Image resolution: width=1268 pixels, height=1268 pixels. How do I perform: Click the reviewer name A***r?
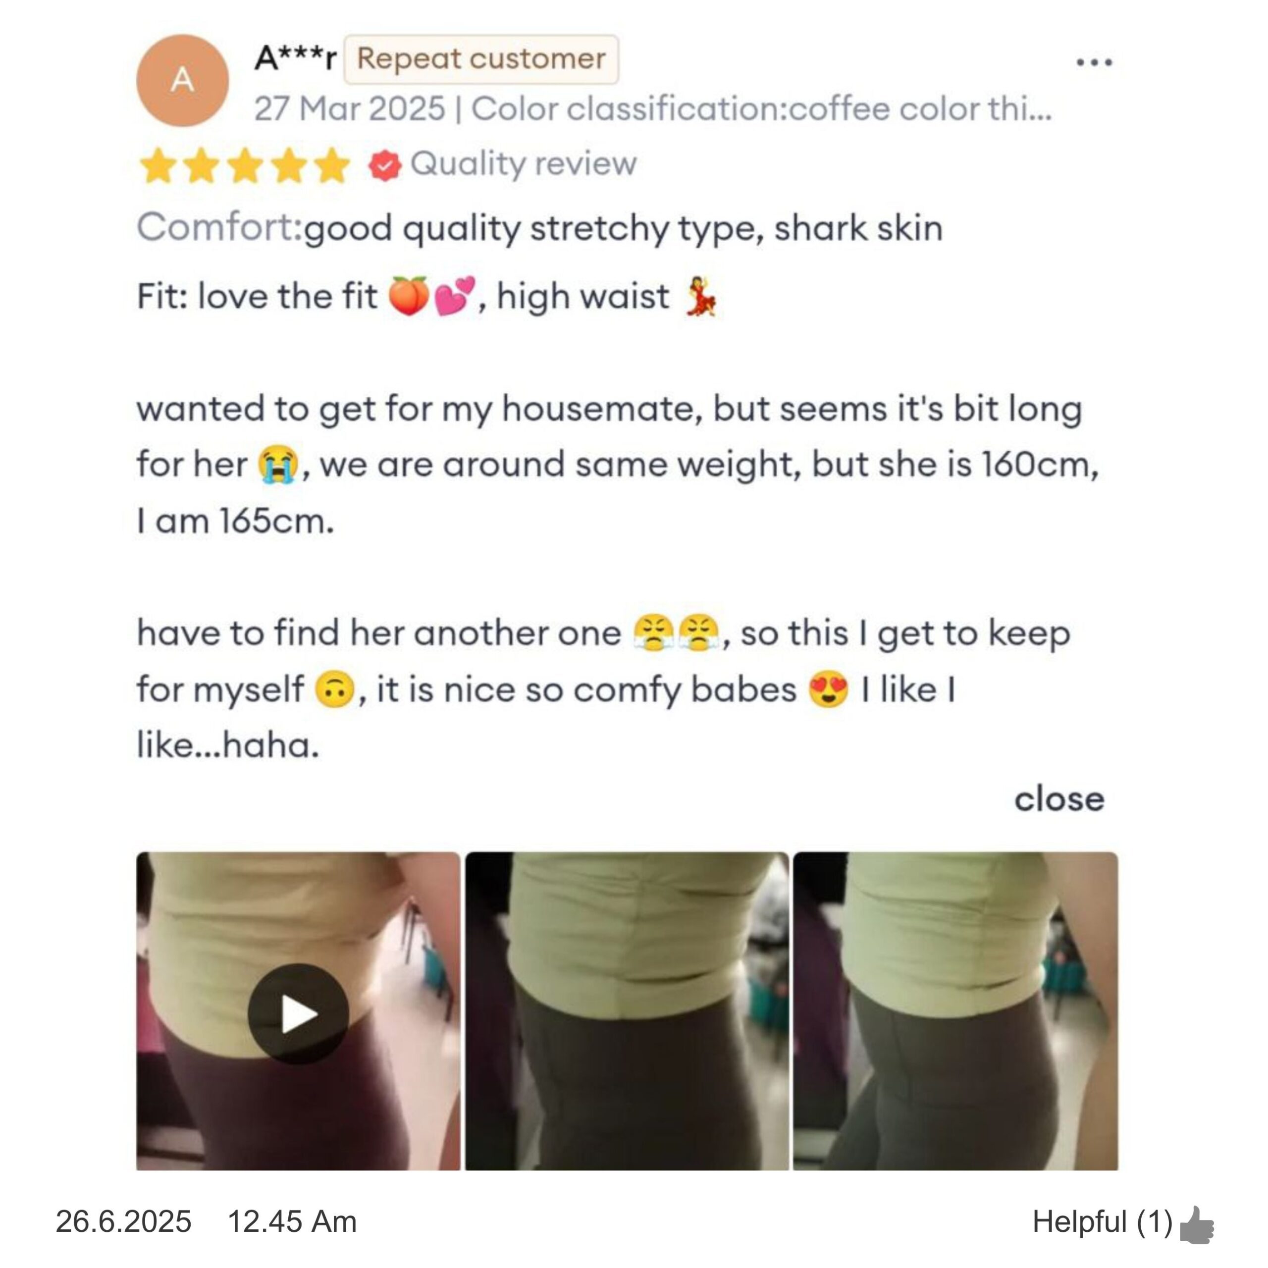point(295,59)
